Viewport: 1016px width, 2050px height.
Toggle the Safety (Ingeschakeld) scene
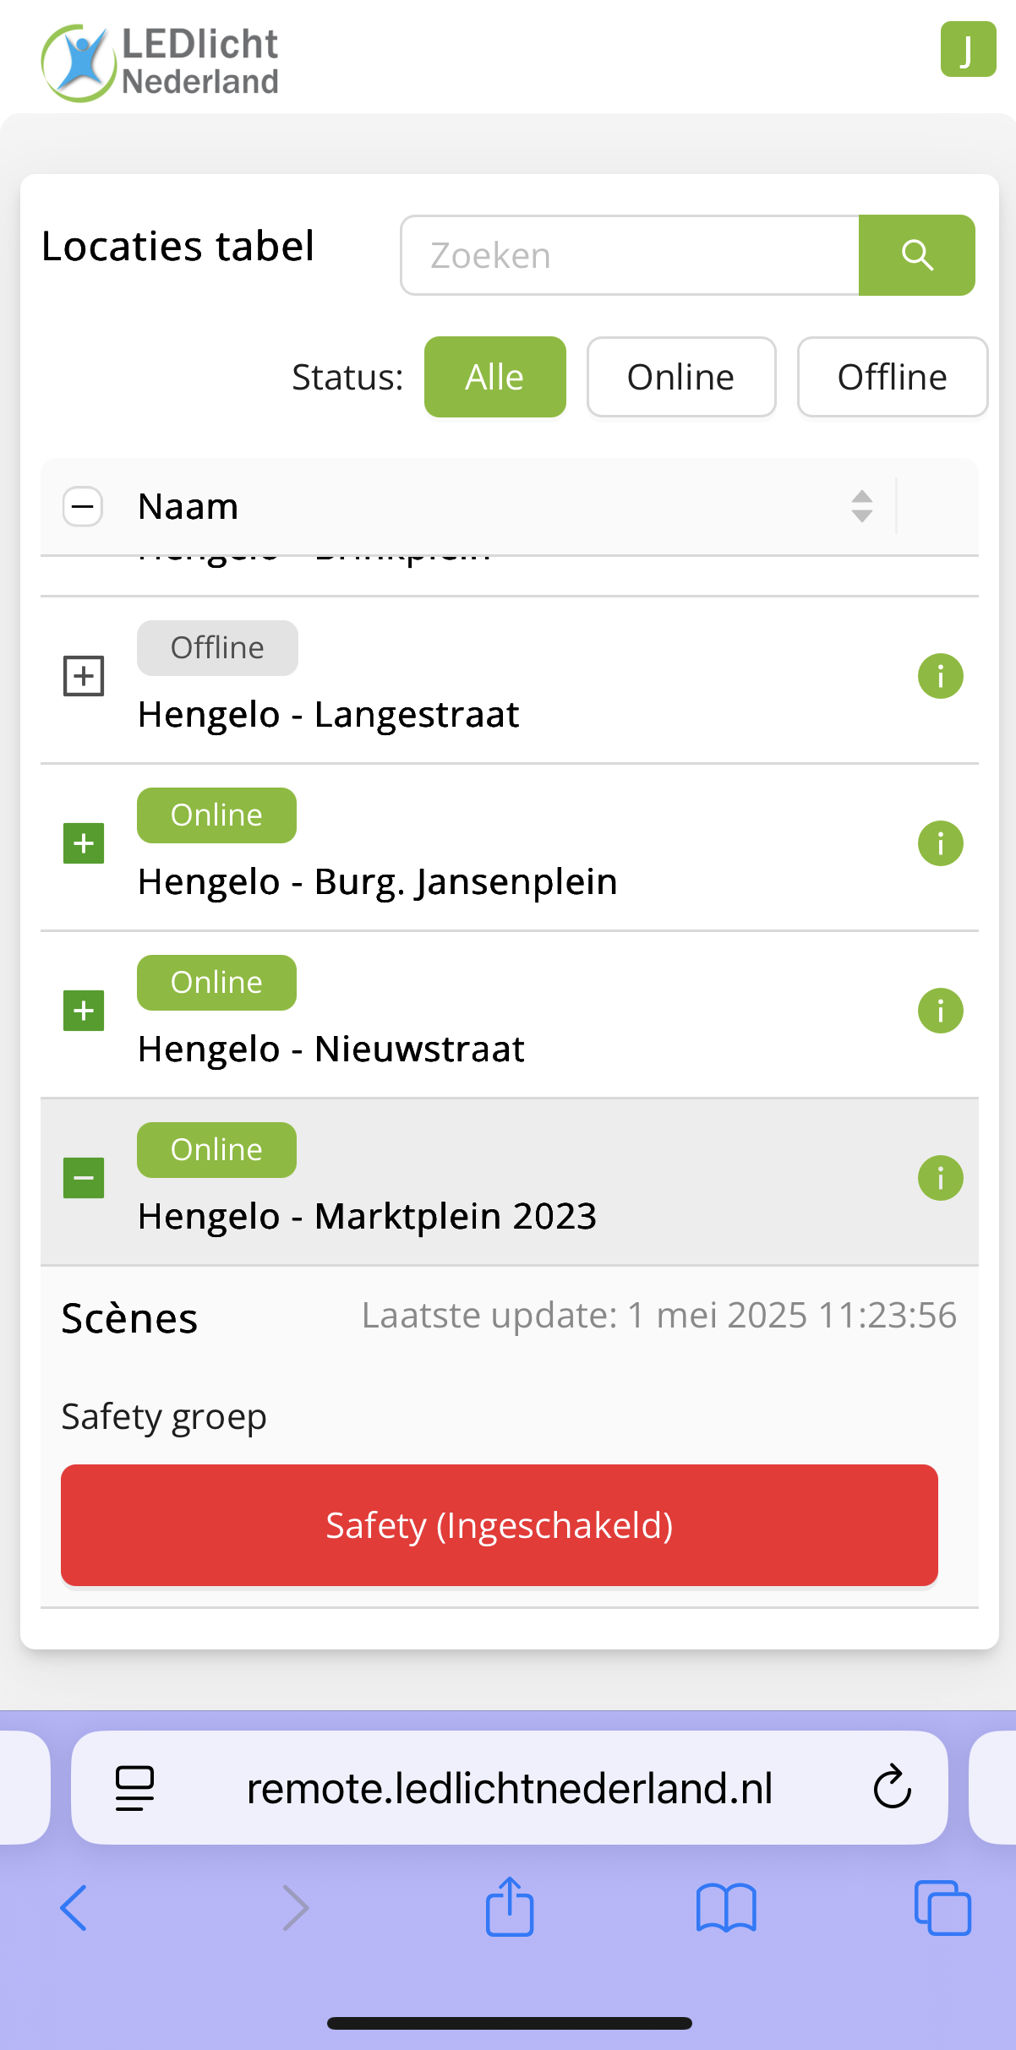pos(499,1525)
